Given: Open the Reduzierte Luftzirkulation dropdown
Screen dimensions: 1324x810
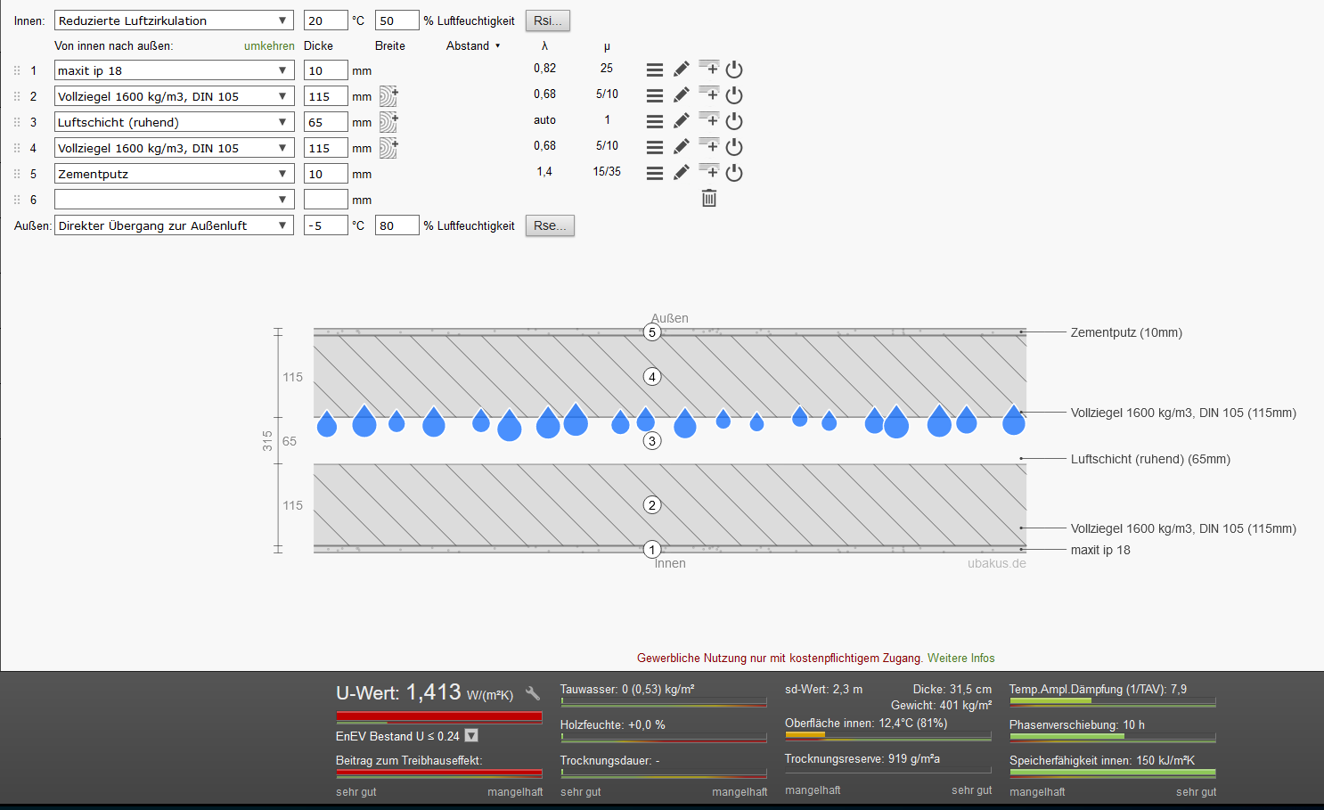Looking at the screenshot, I should click(174, 20).
